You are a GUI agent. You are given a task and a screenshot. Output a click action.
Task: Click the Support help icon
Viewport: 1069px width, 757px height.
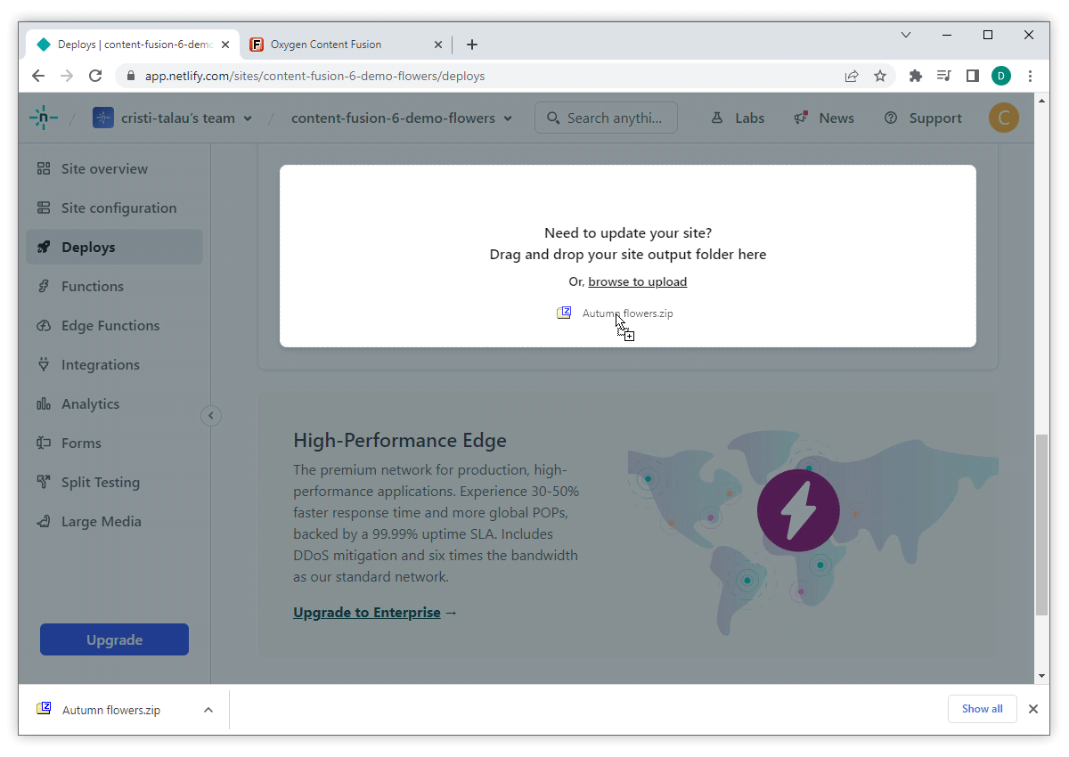[891, 118]
